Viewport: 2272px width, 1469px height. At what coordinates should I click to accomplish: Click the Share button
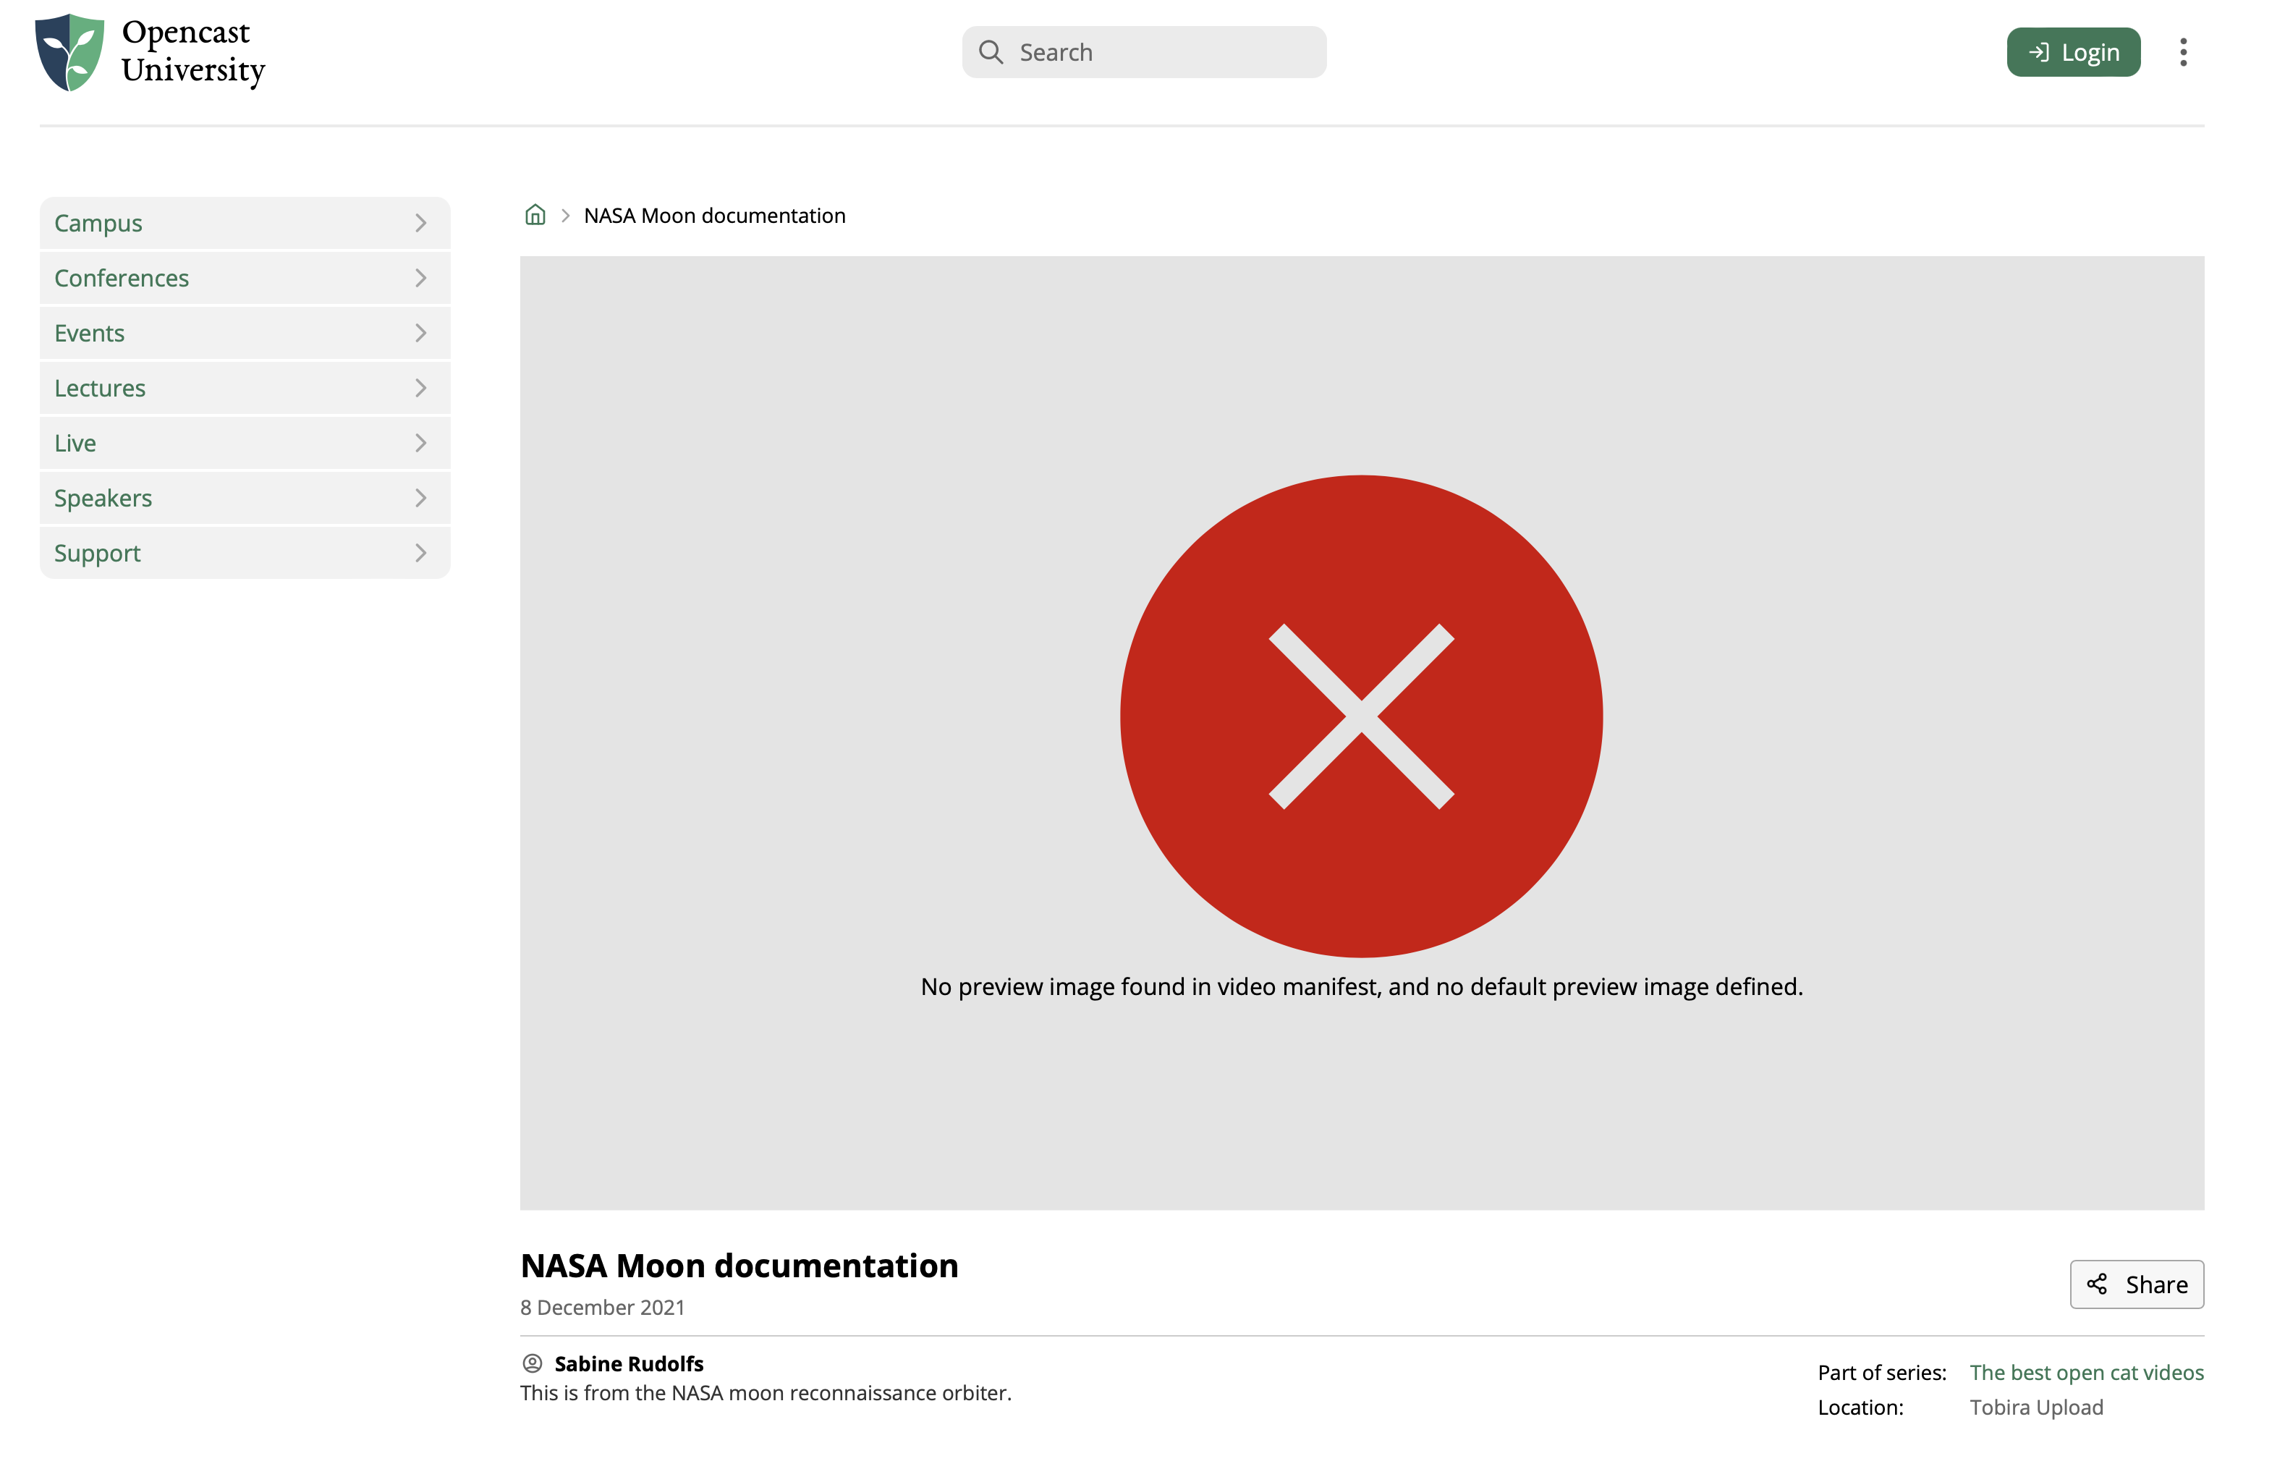(2137, 1284)
